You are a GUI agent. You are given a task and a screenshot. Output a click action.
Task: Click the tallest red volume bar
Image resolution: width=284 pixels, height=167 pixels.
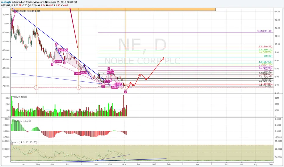pos(124,106)
